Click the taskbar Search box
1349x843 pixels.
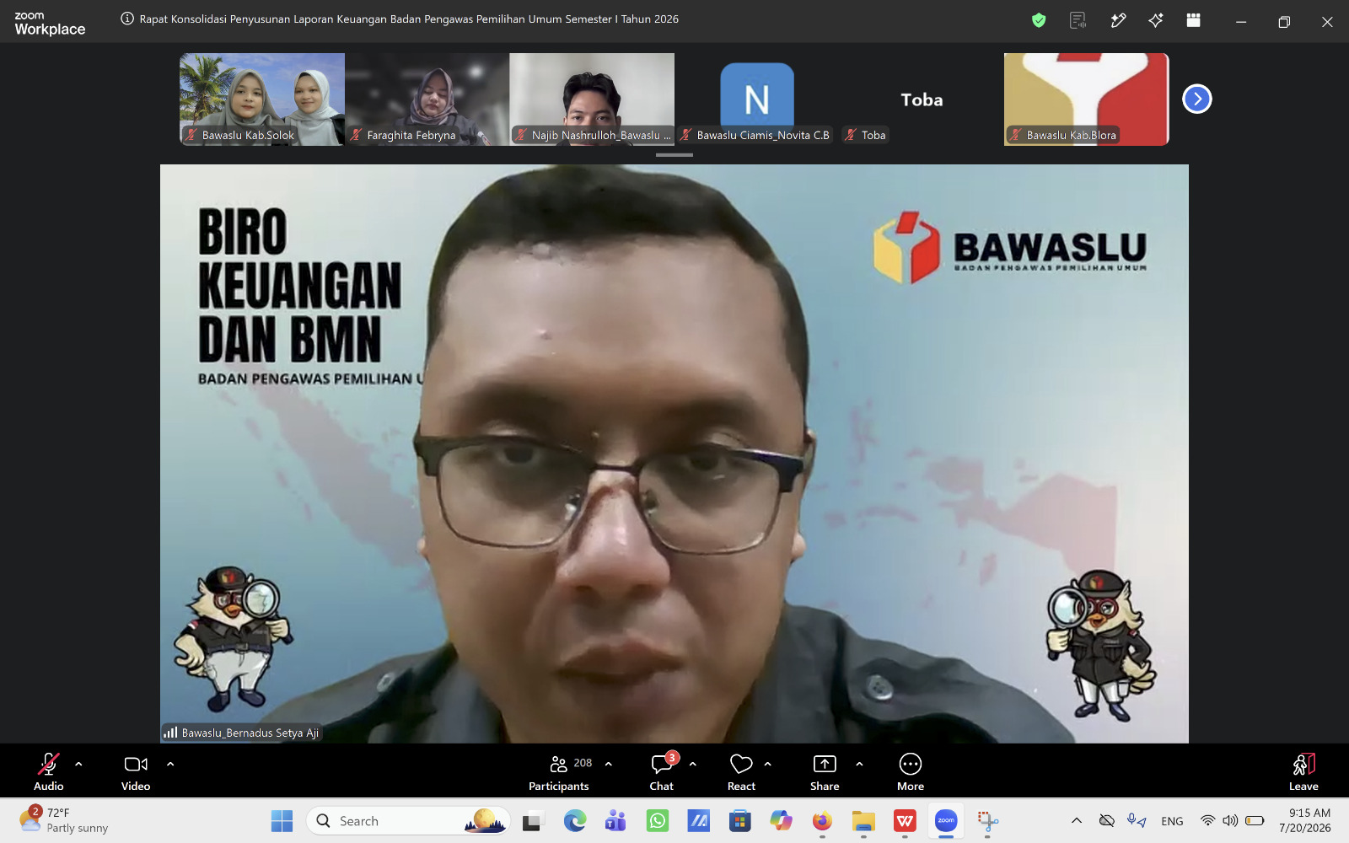[x=409, y=821]
